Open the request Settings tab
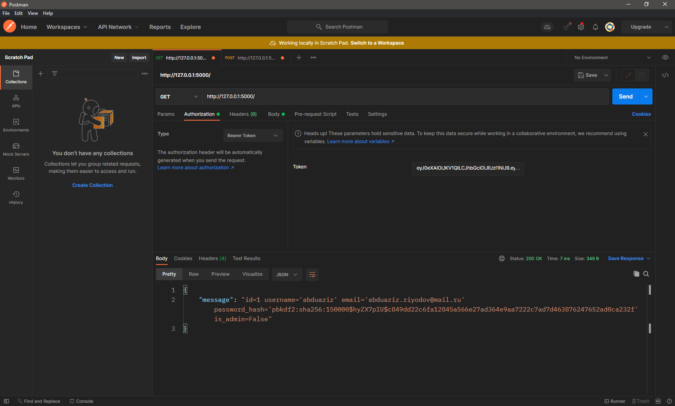The width and height of the screenshot is (675, 406). coord(377,114)
